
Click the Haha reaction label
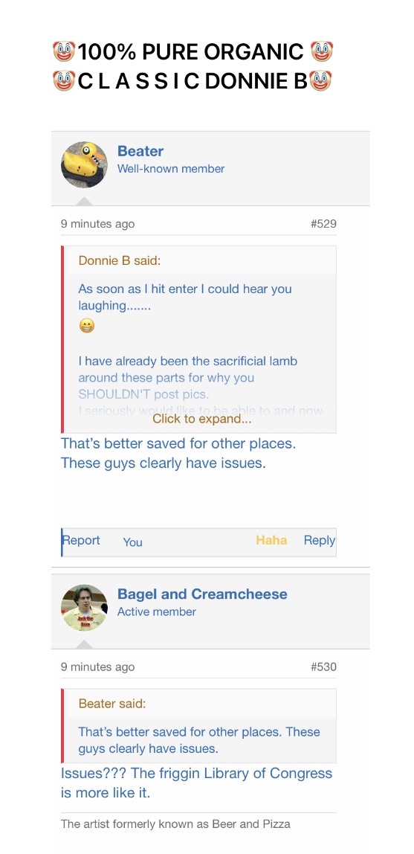(x=271, y=540)
